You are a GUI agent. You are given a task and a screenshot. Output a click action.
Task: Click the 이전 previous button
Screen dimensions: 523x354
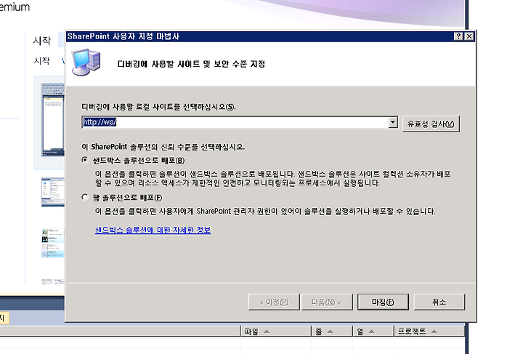click(274, 302)
